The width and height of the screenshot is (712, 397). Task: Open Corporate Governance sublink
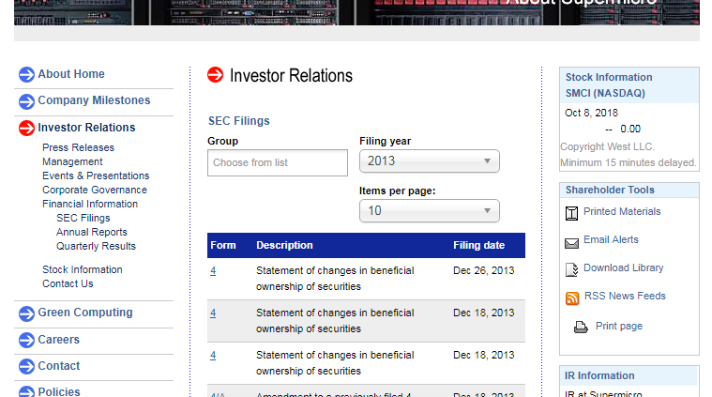pos(95,190)
